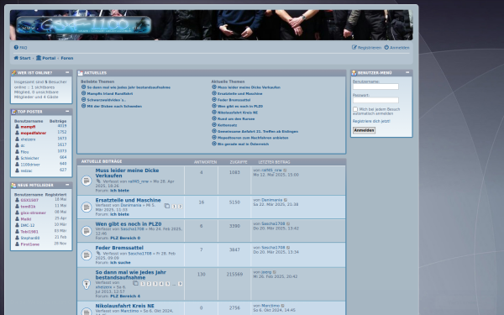Screen dimensions: 504x315
Task: Open top poster mopedfahrer profile
Action: coord(34,133)
